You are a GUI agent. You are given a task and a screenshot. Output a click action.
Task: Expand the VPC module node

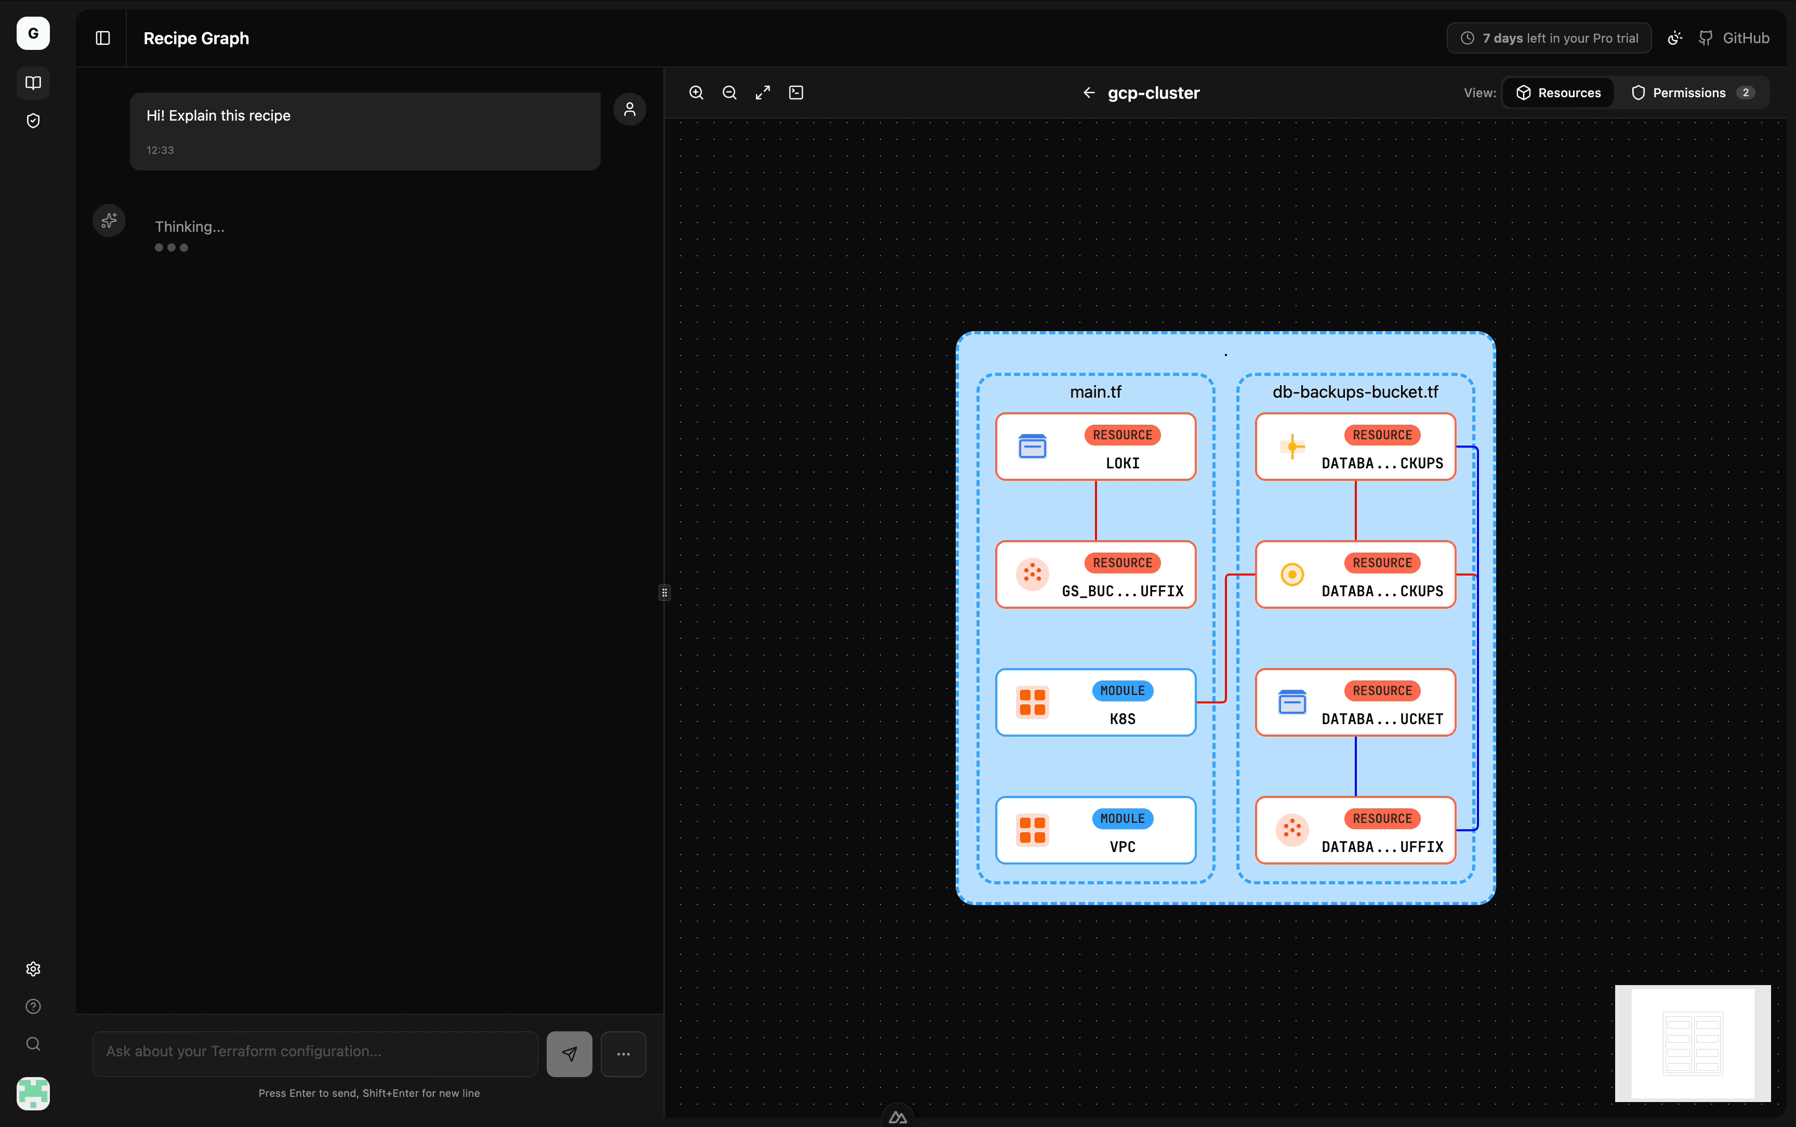tap(1095, 830)
